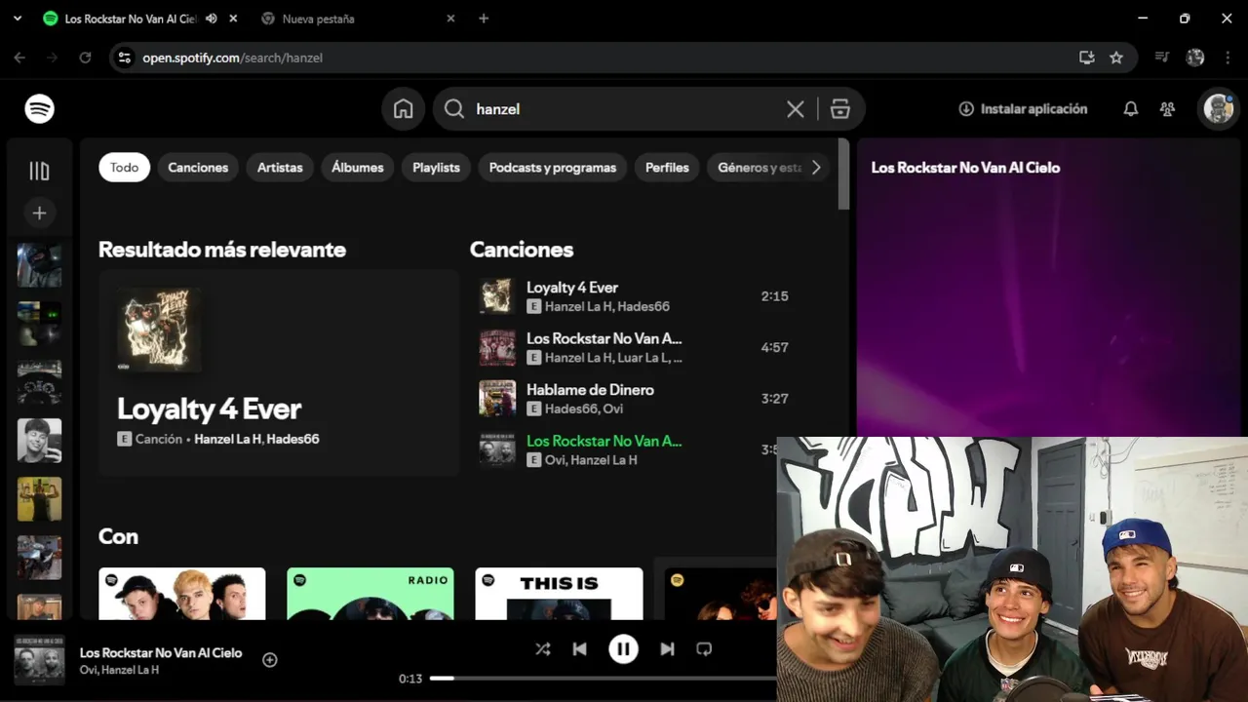
Task: Open the Browse icon beside search
Action: (840, 109)
